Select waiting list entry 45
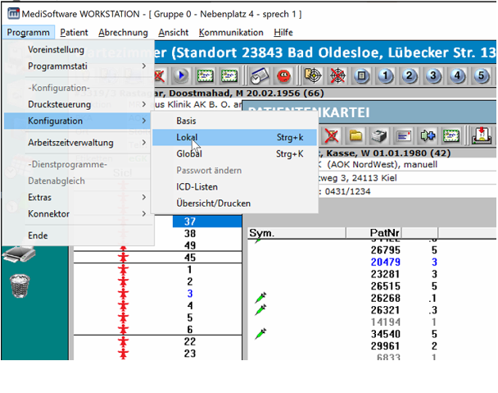The width and height of the screenshot is (498, 393). [190, 258]
